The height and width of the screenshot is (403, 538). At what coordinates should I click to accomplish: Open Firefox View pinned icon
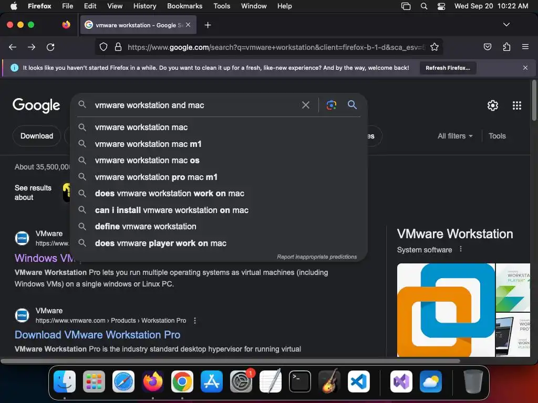66,25
